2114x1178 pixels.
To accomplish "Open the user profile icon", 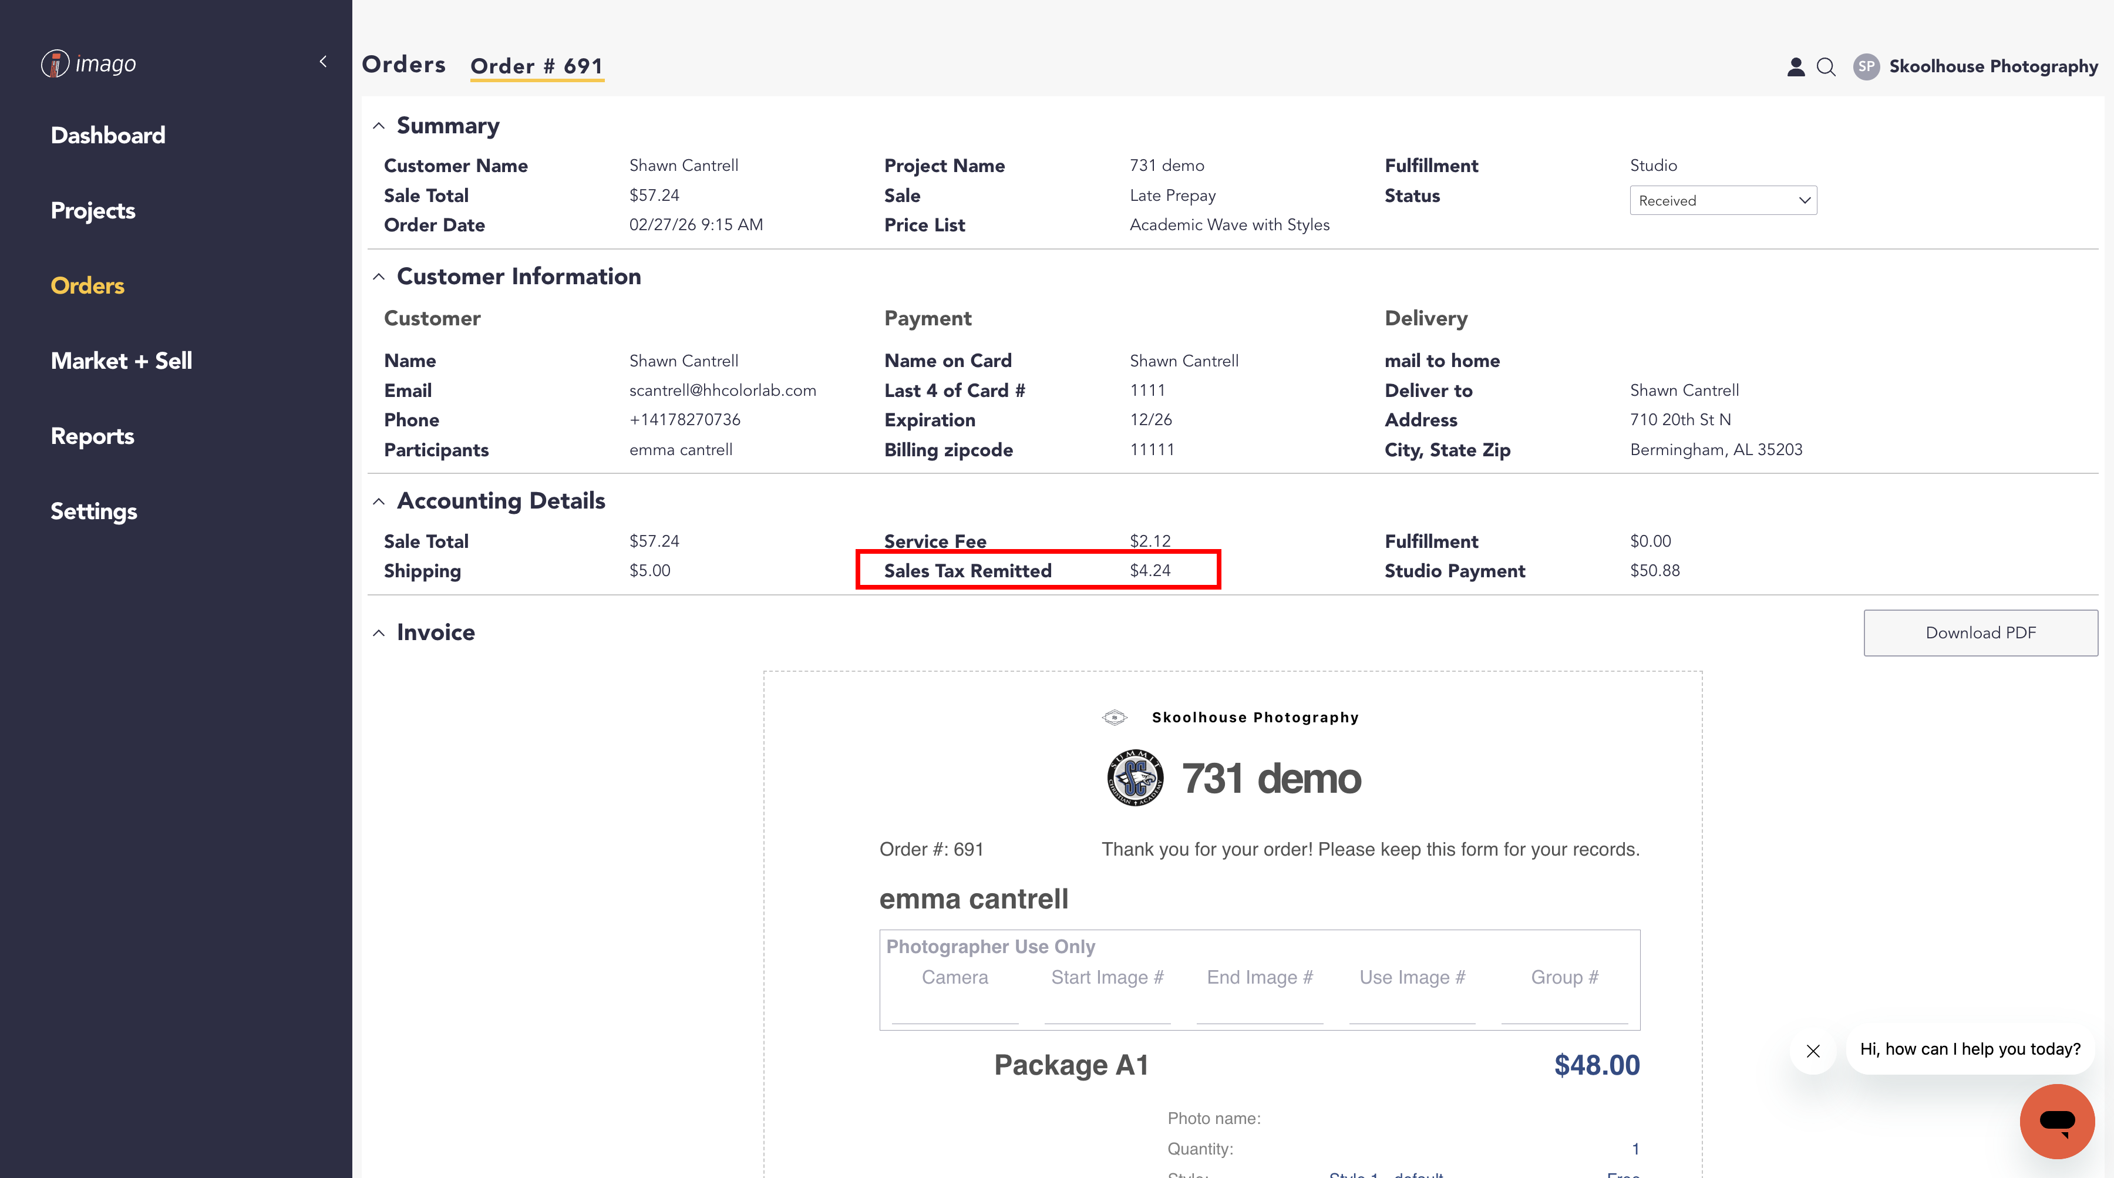I will pyautogui.click(x=1796, y=66).
